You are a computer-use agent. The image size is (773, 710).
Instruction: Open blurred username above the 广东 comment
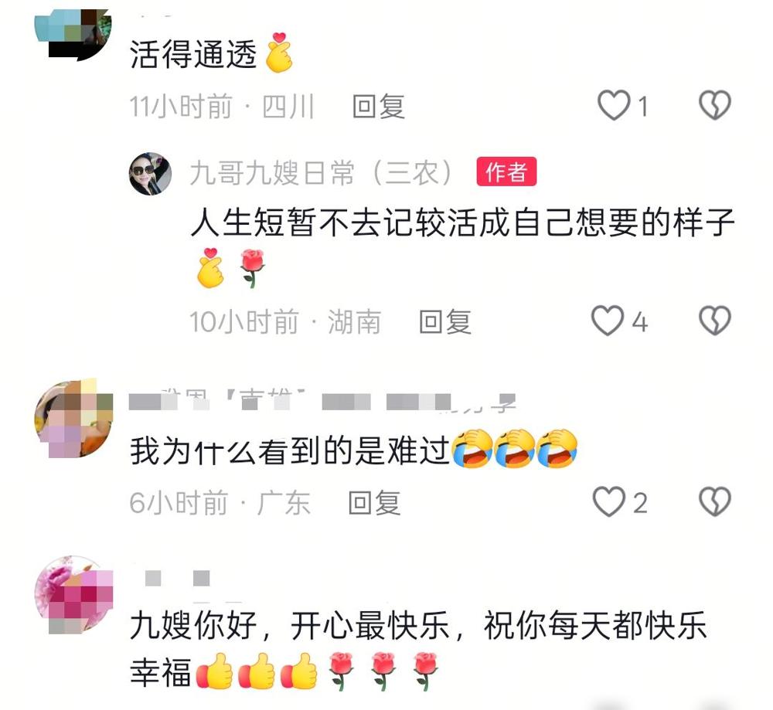tap(322, 401)
